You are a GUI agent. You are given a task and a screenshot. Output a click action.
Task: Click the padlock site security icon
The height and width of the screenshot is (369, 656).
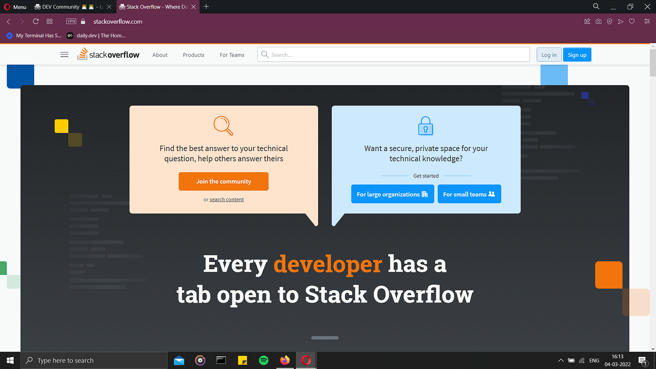point(83,22)
